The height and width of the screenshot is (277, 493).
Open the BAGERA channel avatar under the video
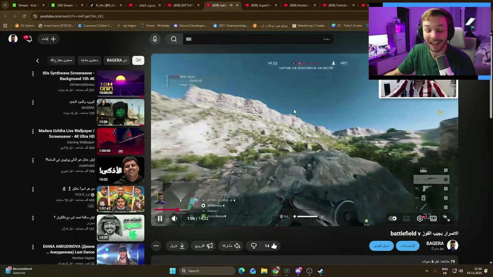pos(452,245)
